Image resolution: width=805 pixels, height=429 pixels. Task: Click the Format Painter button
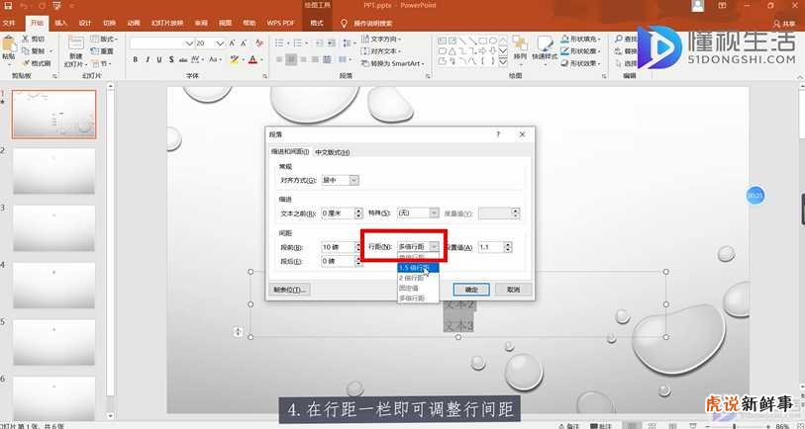pos(36,63)
